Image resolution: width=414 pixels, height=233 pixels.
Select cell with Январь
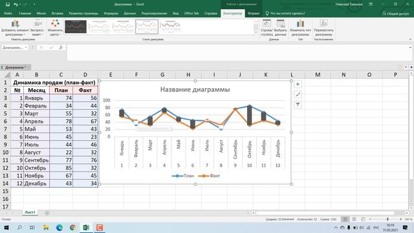point(36,98)
